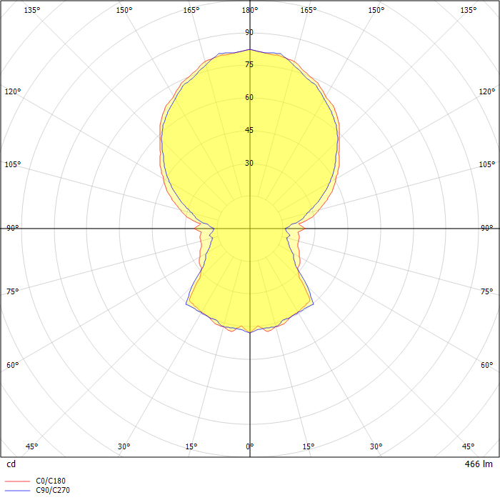Click the blue C90/C270 legend line
500x500 pixels.
[x=18, y=491]
